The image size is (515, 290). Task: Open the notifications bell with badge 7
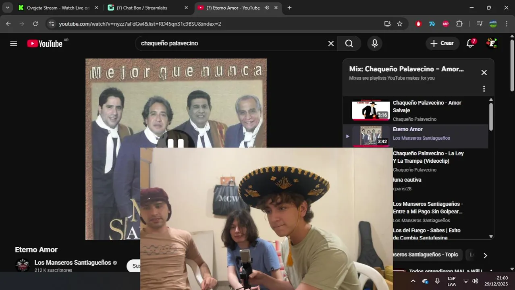point(470,43)
